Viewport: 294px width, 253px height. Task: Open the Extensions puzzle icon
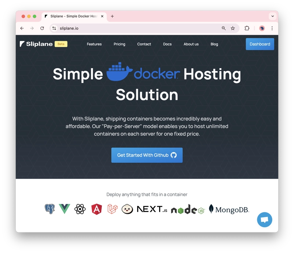pyautogui.click(x=247, y=28)
